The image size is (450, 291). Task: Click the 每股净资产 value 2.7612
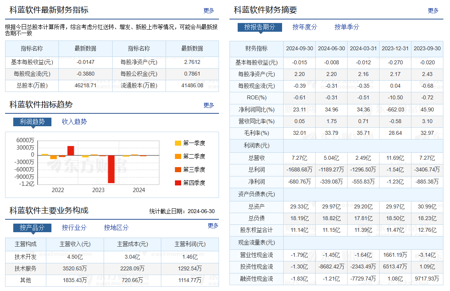point(192,62)
